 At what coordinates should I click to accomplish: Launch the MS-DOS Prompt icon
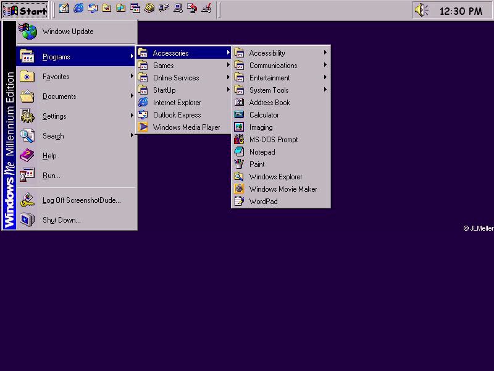pos(239,140)
